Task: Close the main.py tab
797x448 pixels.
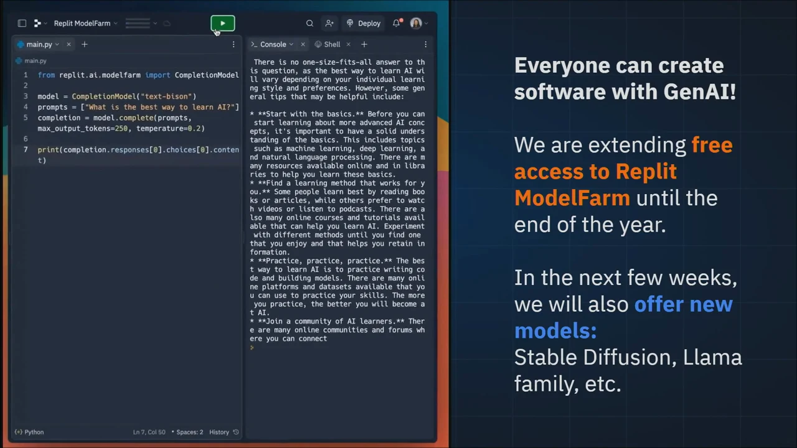Action: pyautogui.click(x=68, y=44)
